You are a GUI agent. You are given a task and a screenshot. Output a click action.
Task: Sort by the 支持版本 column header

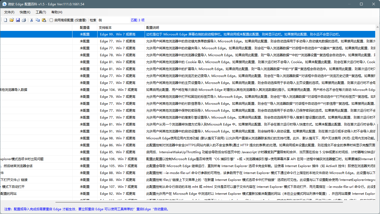[121, 27]
